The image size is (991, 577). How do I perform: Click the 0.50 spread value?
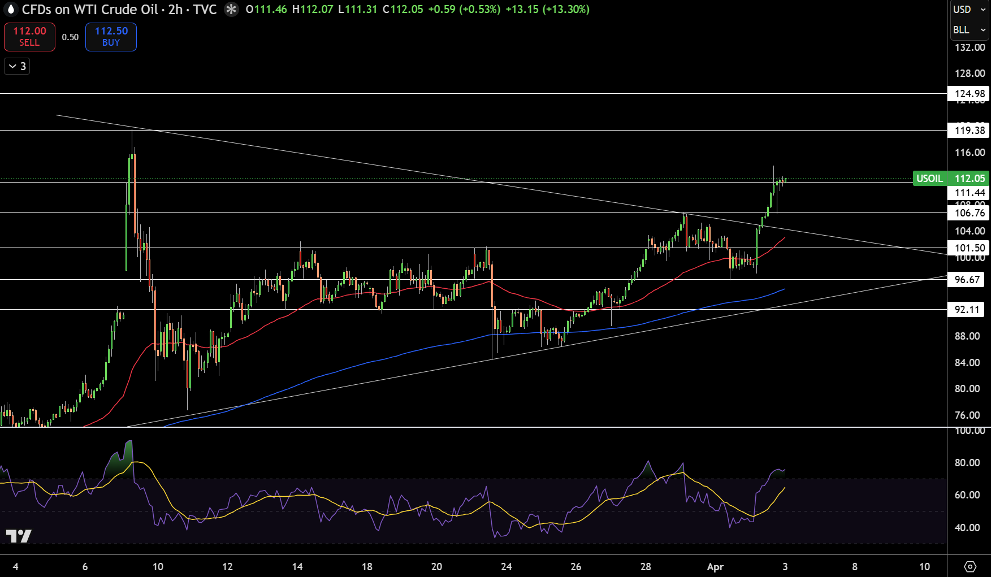70,37
